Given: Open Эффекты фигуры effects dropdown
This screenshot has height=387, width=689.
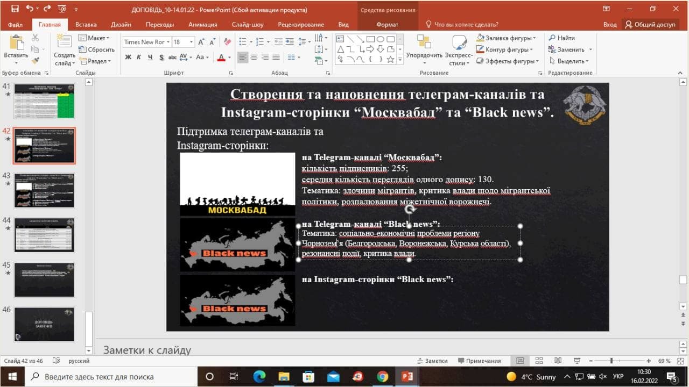Looking at the screenshot, I should [507, 61].
